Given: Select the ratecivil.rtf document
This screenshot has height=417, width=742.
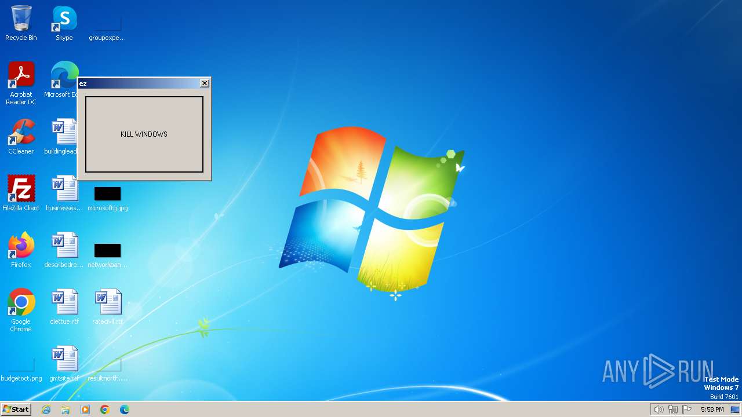Looking at the screenshot, I should pyautogui.click(x=108, y=307).
